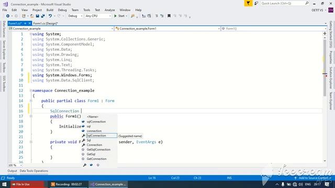Open the Toolbox side tab
The height and width of the screenshot is (188, 335).
[x=4, y=67]
